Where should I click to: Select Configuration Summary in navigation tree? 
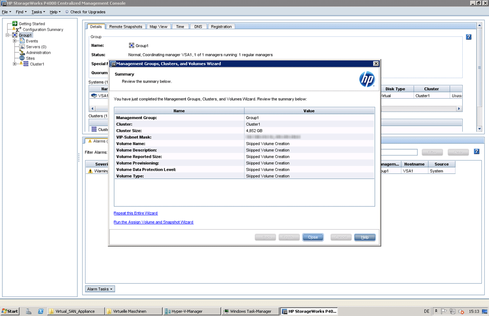(x=43, y=30)
